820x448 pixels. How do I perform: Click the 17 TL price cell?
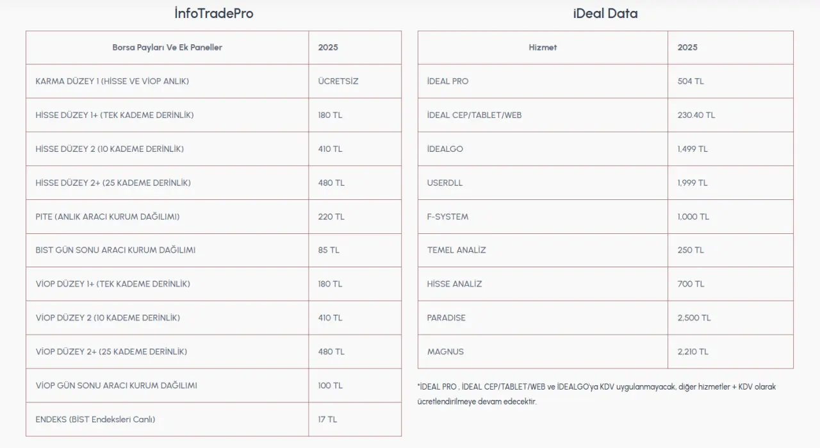coord(327,419)
